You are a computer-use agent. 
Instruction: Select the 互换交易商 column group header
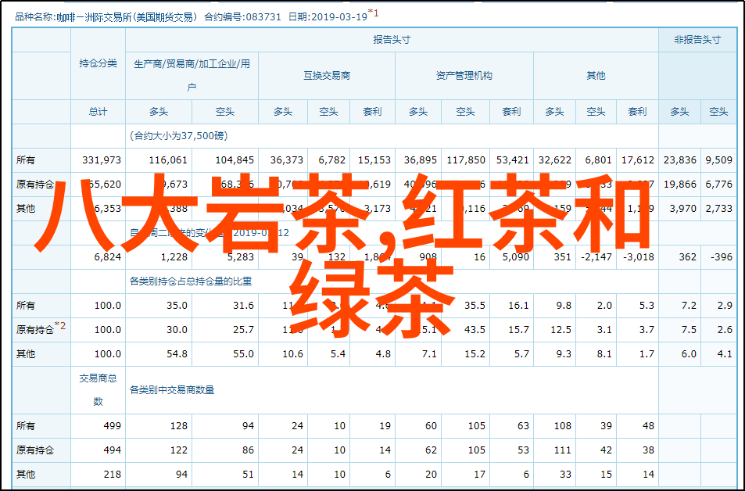pos(327,76)
